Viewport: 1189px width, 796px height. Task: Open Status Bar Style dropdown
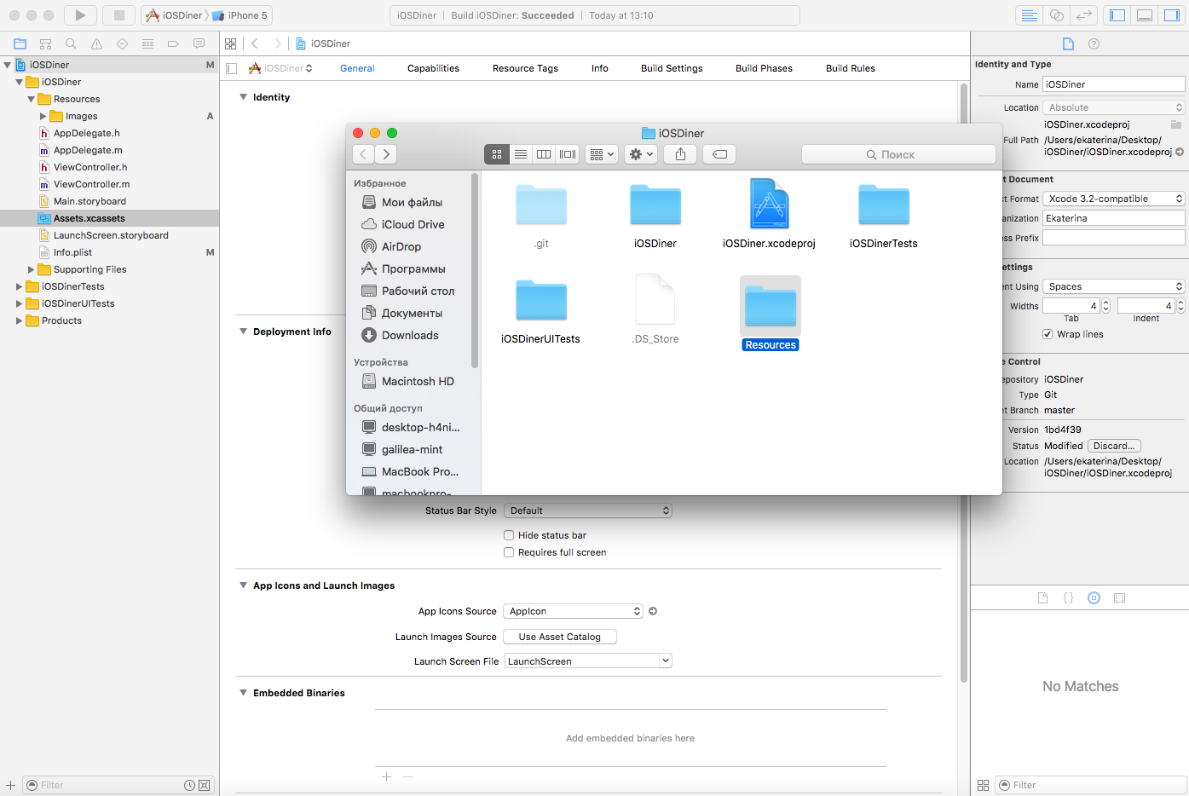click(x=588, y=510)
